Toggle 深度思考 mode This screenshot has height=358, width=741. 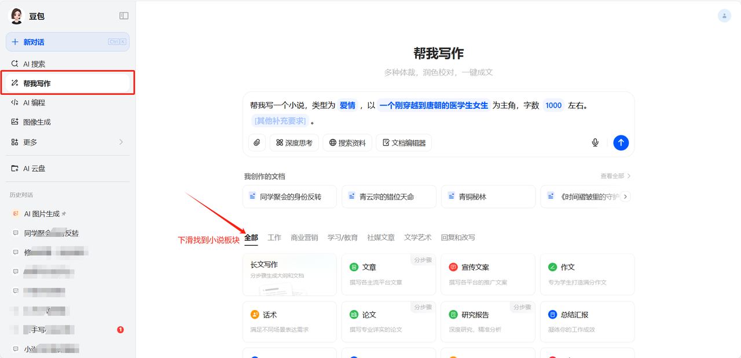pyautogui.click(x=294, y=143)
